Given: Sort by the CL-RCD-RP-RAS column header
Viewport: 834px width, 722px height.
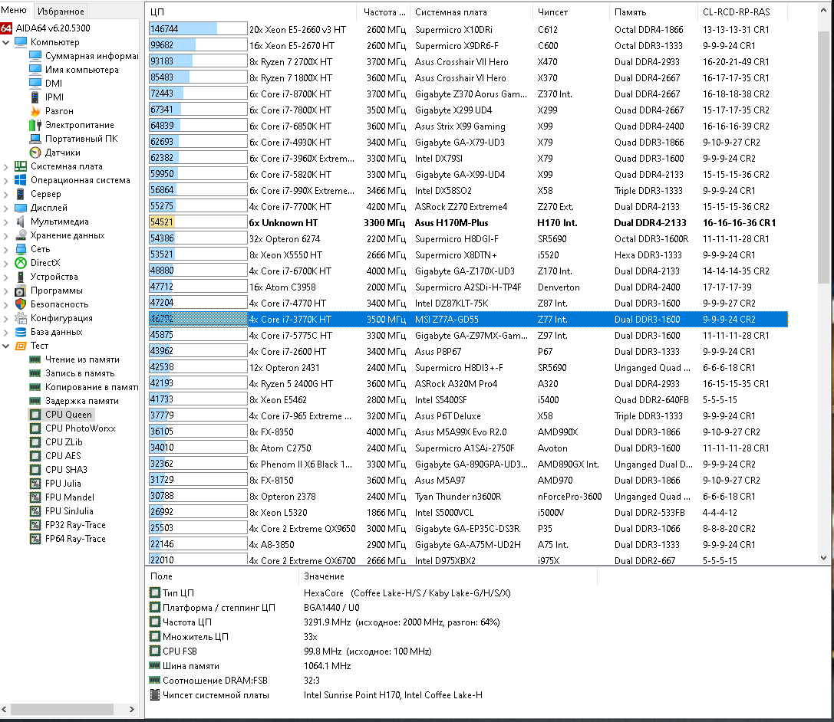Looking at the screenshot, I should [x=743, y=11].
